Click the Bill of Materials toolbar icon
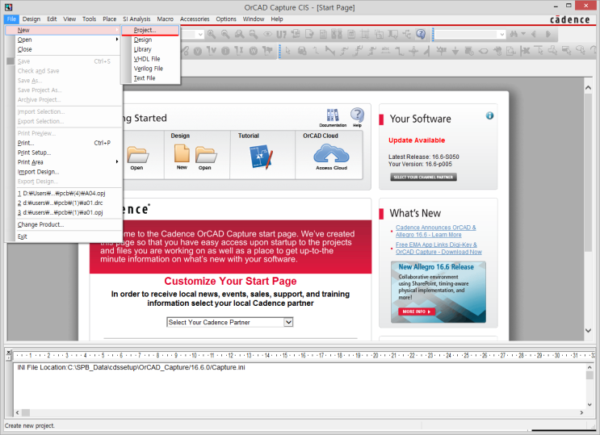The height and width of the screenshot is (435, 600). pyautogui.click(x=351, y=35)
